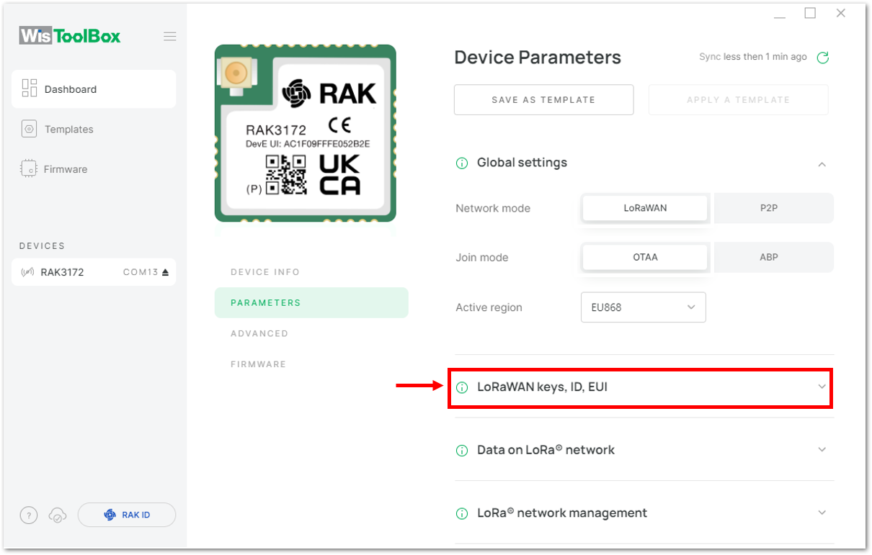Screen dimensions: 872x555
Task: Click the Dashboard grid icon
Action: coord(30,89)
